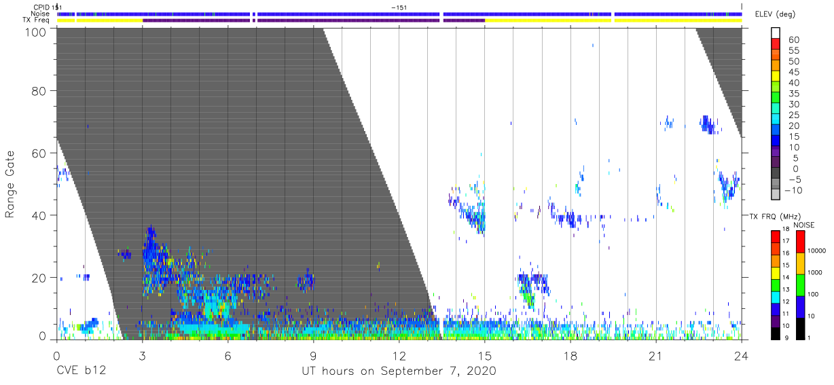Click the '-10' tick on the ELEV color bar

click(x=793, y=191)
